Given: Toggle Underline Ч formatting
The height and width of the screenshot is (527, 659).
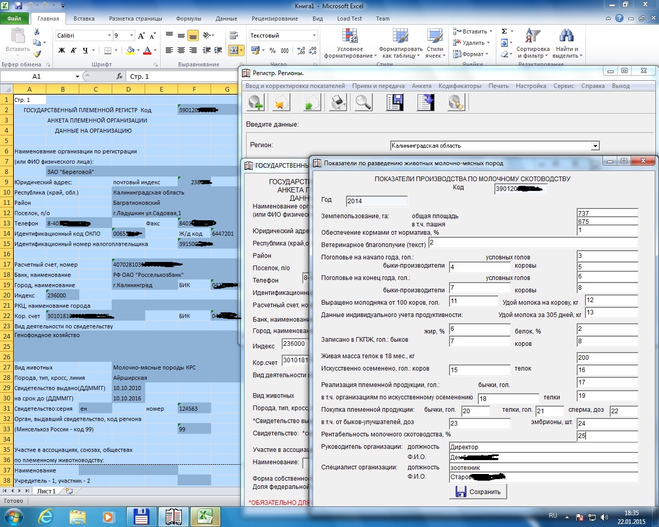Looking at the screenshot, I should pos(85,50).
